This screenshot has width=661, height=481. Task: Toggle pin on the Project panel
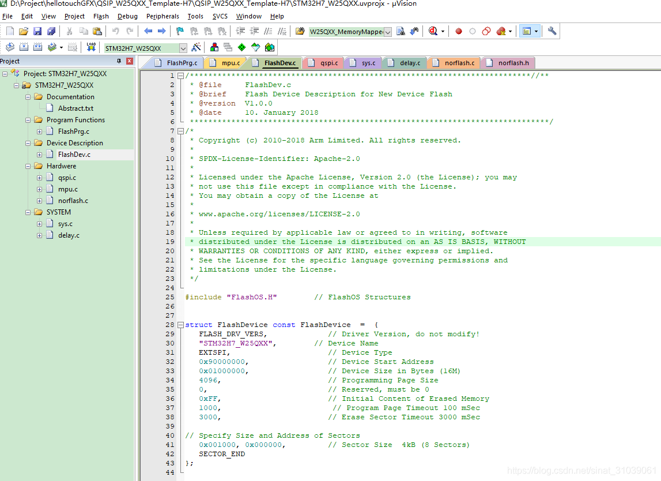point(119,61)
